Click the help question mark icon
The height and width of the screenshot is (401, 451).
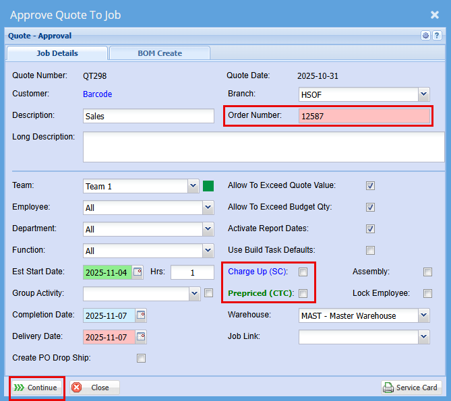(437, 36)
